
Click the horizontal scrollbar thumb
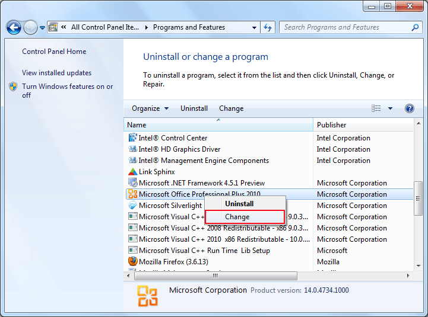(215, 276)
